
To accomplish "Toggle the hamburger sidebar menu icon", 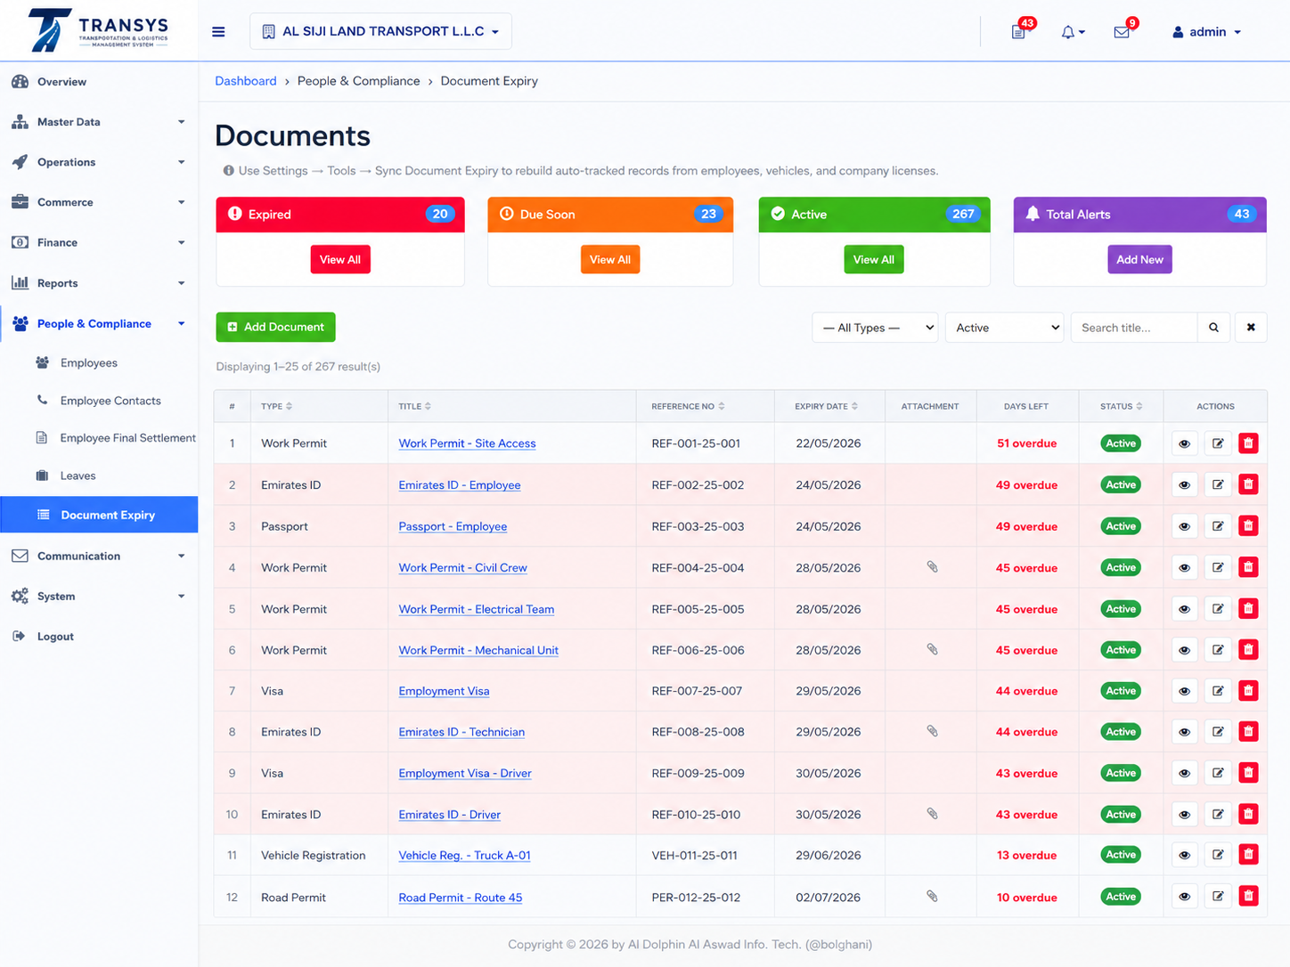I will pos(218,32).
